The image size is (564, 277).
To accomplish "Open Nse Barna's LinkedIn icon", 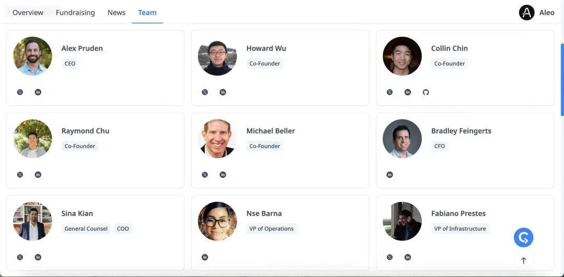I will [x=205, y=257].
